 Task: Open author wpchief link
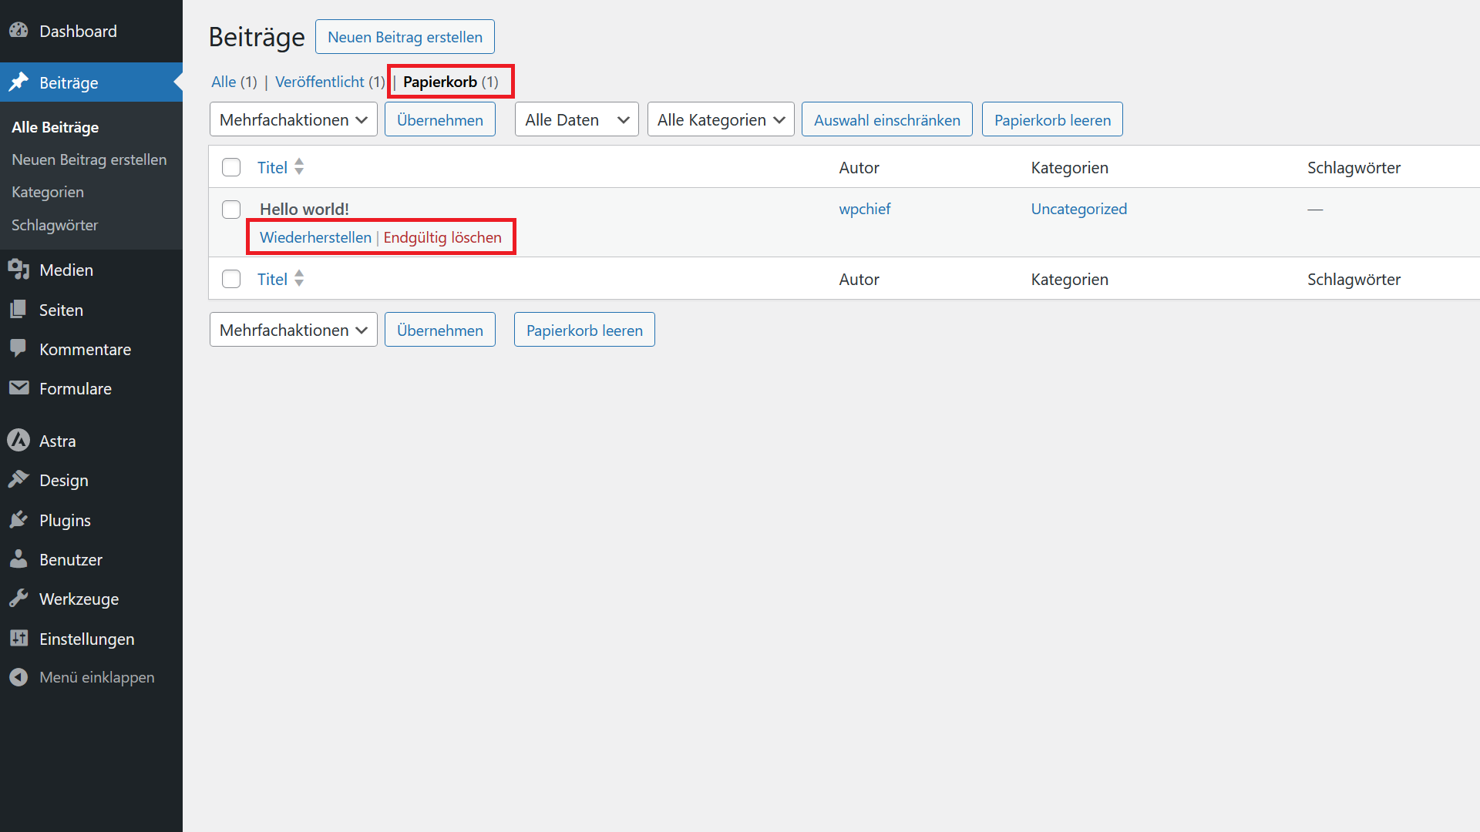pos(865,209)
